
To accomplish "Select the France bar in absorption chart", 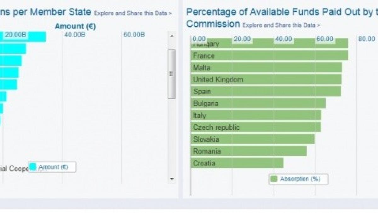I will (269, 56).
